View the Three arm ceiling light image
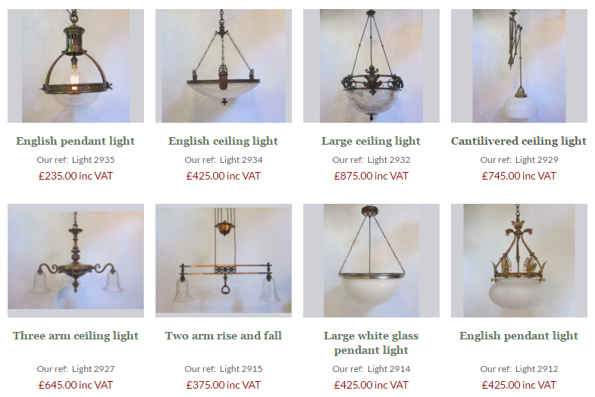This screenshot has width=595, height=397. click(76, 261)
